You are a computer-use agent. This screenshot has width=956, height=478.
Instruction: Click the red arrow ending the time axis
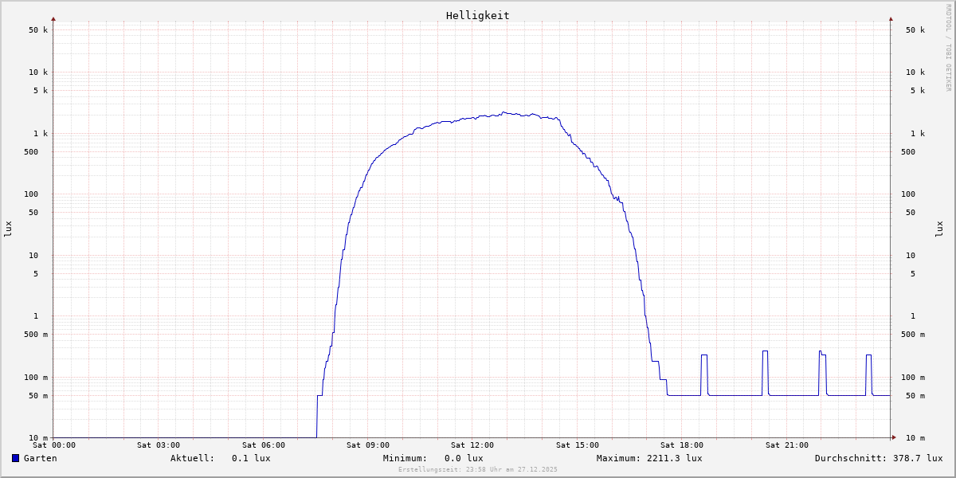click(894, 437)
